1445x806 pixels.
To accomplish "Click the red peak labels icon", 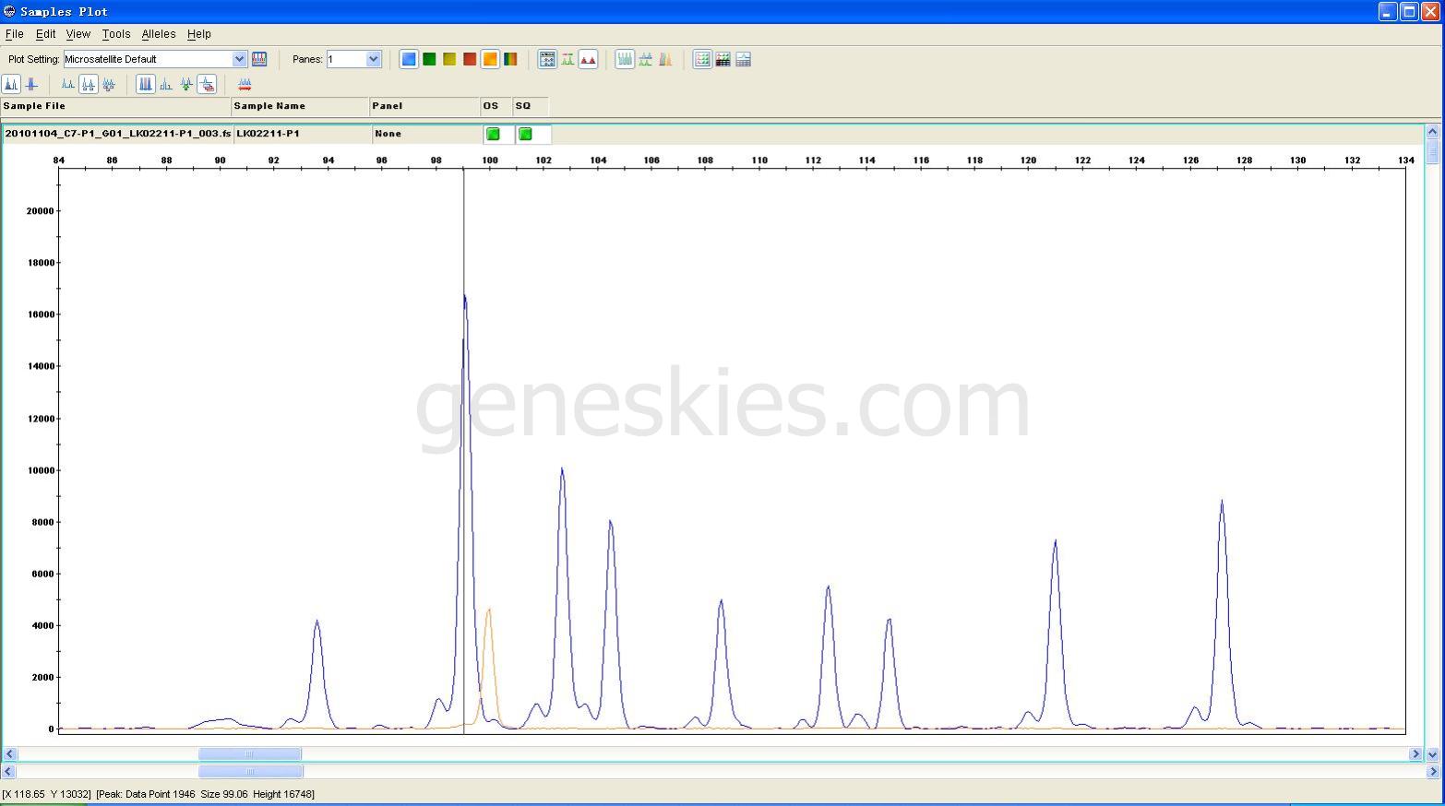I will click(x=588, y=59).
